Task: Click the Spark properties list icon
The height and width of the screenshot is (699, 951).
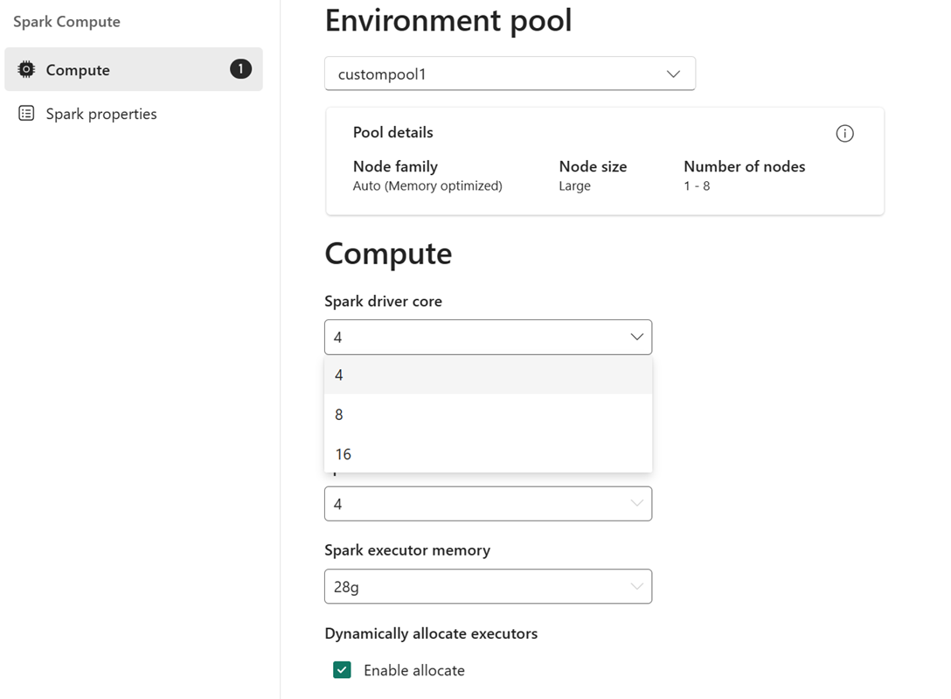Action: pos(26,114)
